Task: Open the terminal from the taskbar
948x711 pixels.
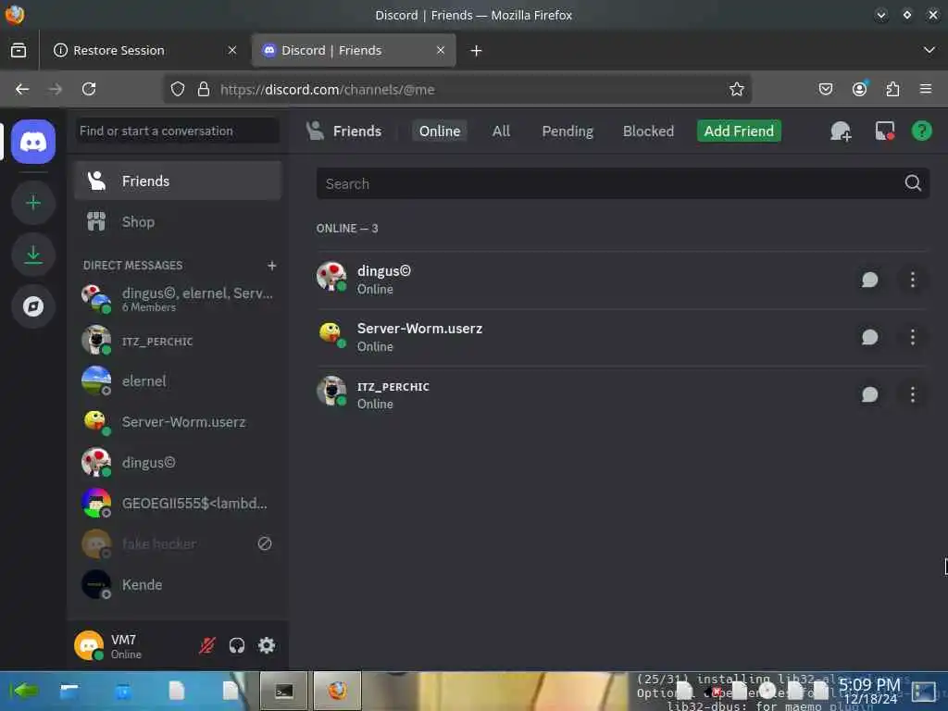Action: pos(283,691)
